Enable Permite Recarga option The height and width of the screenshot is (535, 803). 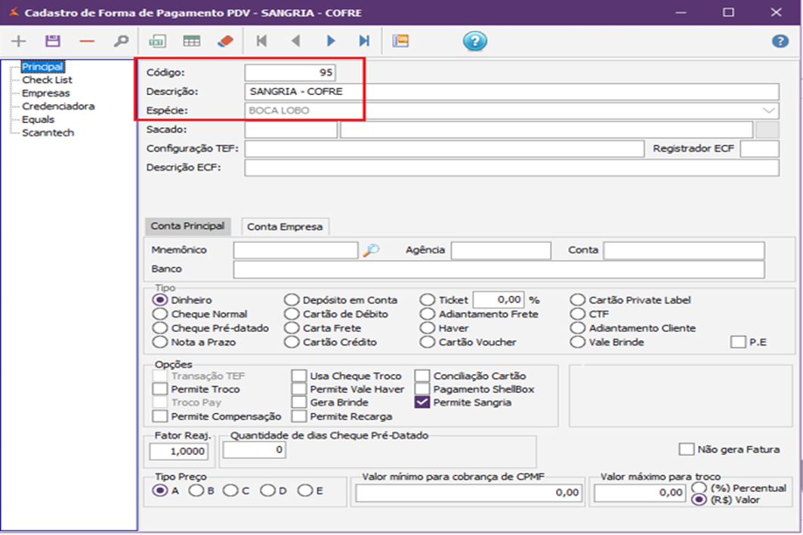(x=299, y=417)
